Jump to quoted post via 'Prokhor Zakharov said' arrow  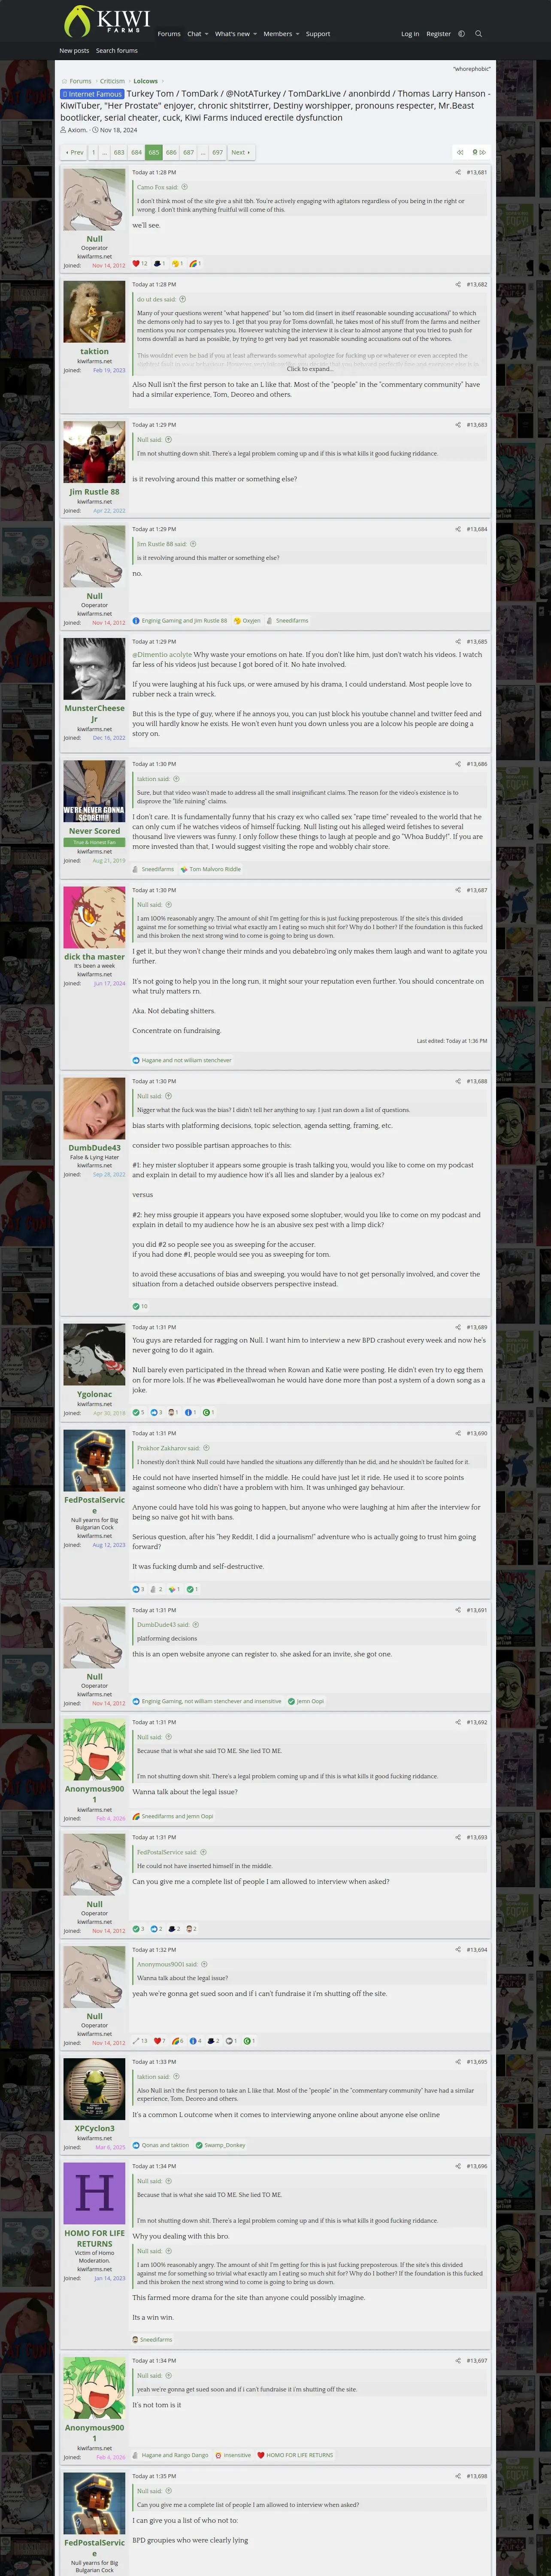click(x=206, y=1448)
